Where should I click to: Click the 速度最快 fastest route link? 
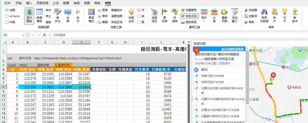(x=225, y=63)
